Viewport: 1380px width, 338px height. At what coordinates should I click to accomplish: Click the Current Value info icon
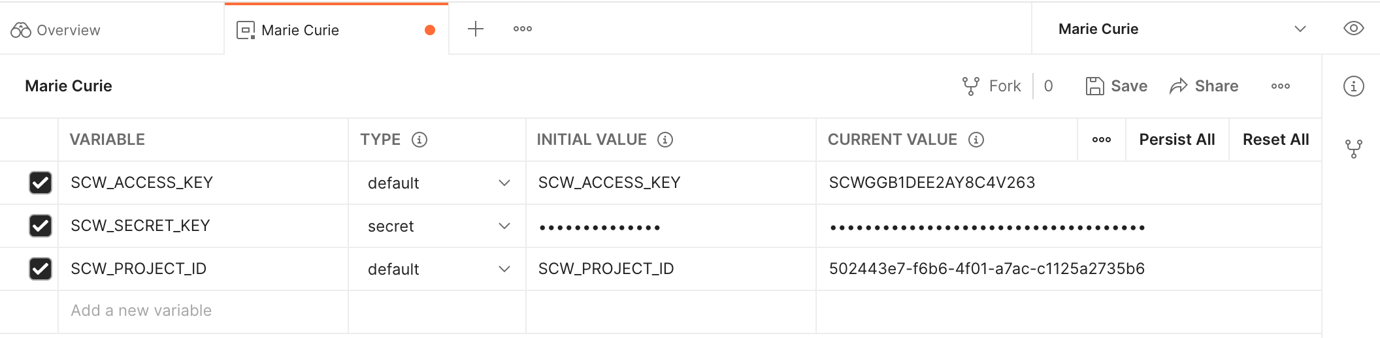[976, 140]
